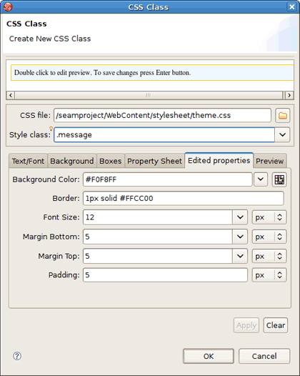Click the Font Size 12 field
This screenshot has width=300, height=376.
click(158, 217)
